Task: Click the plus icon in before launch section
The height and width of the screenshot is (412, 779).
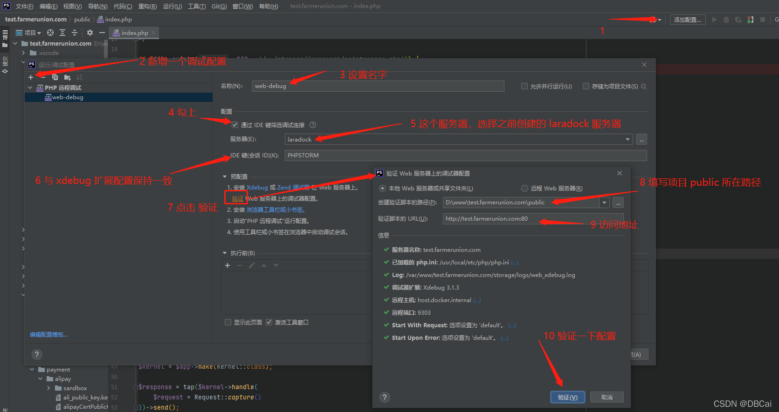Action: point(227,265)
